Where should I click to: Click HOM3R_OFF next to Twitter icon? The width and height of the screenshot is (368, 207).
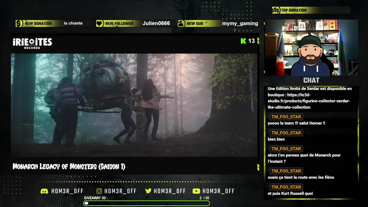170,191
